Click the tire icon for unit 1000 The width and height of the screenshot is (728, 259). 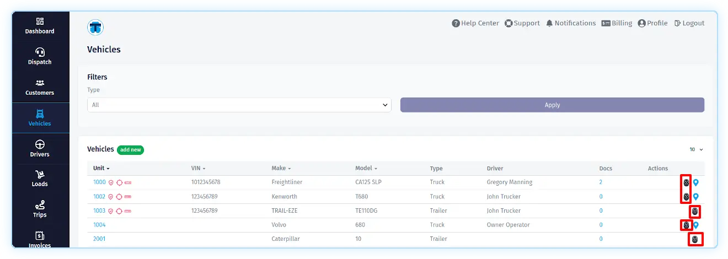(x=686, y=182)
